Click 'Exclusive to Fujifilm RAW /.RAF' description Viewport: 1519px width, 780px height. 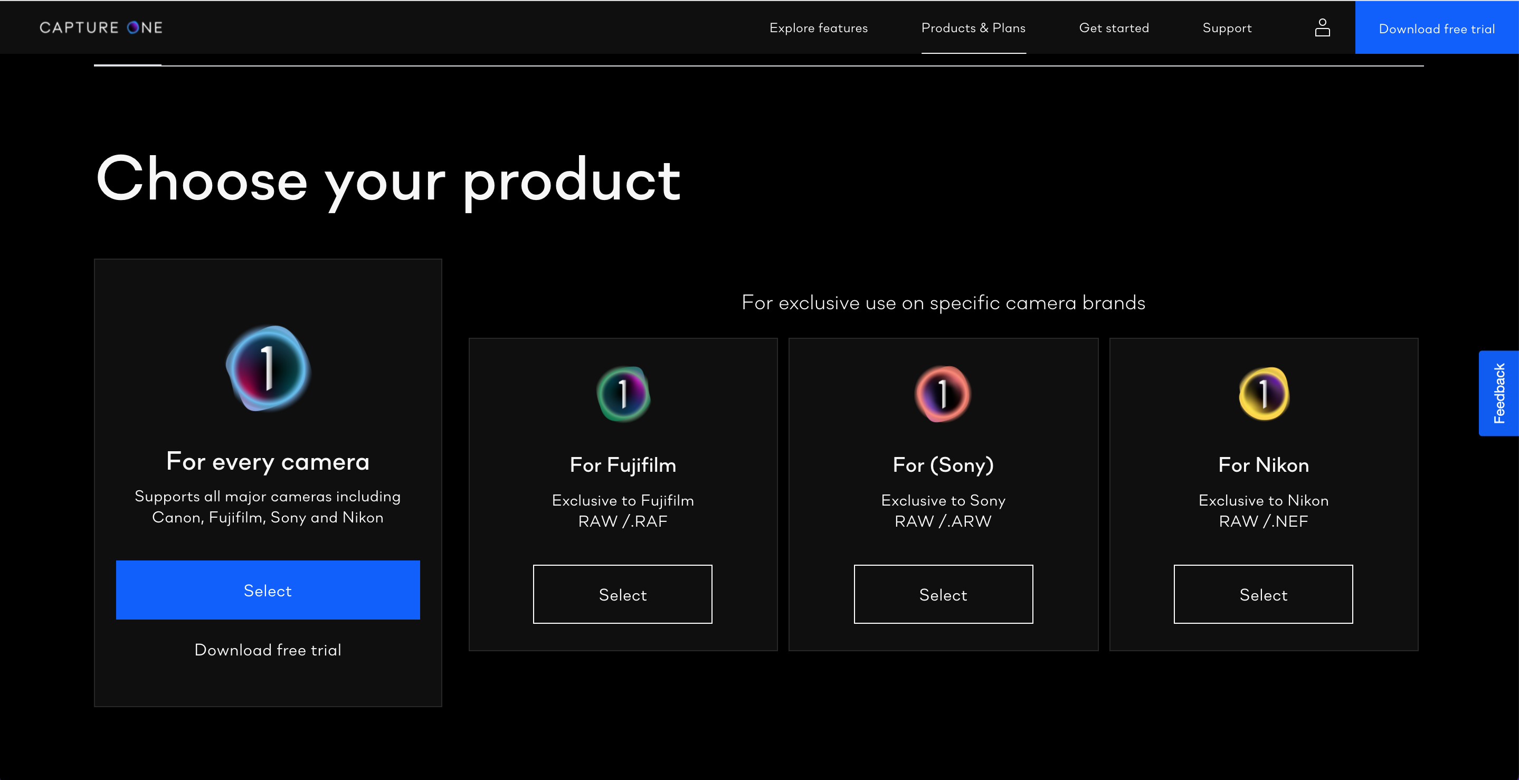623,510
